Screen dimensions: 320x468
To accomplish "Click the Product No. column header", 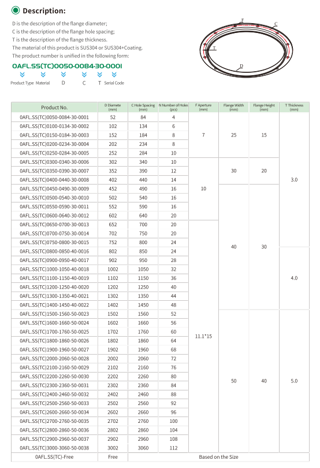I will [54, 108].
